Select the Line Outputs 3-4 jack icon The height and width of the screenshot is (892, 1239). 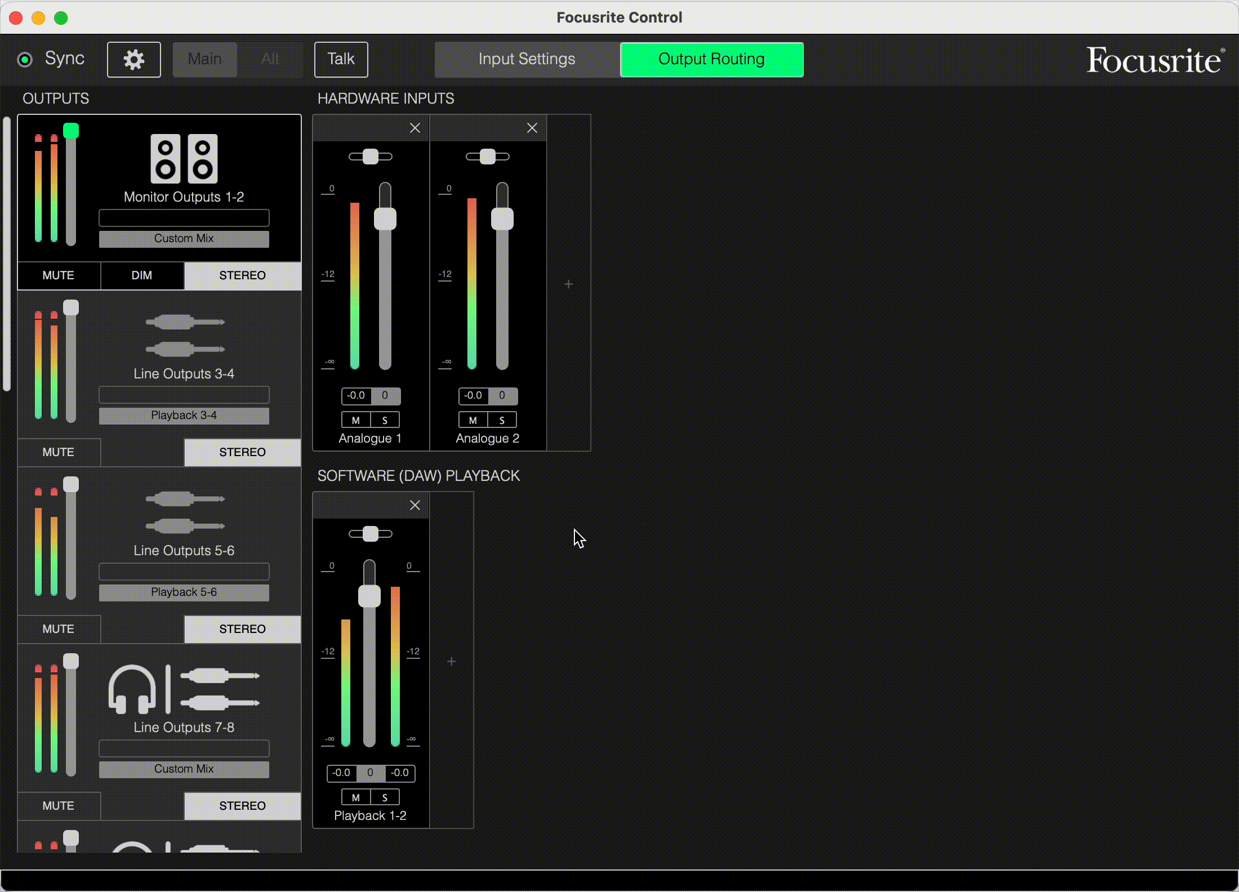185,336
